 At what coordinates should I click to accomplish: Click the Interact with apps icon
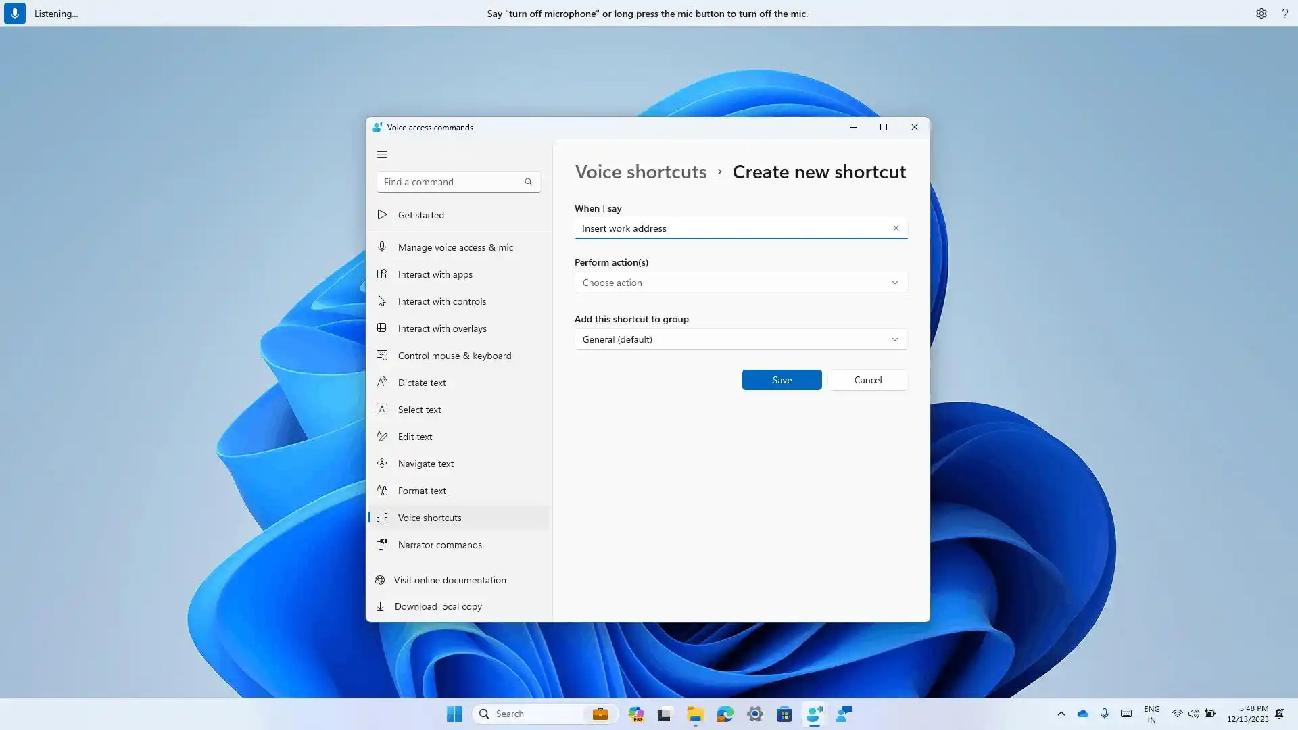381,274
